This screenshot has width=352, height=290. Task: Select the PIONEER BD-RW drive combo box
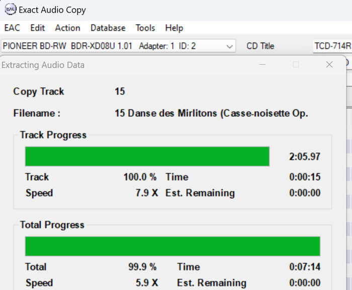(112, 46)
